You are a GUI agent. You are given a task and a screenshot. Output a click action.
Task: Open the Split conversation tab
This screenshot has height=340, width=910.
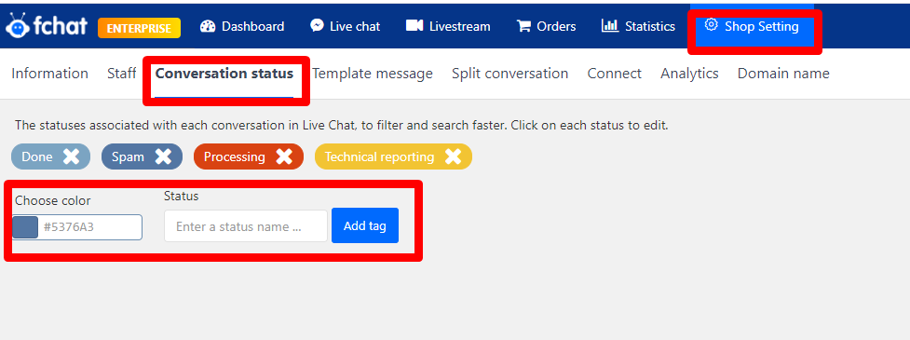(x=510, y=74)
